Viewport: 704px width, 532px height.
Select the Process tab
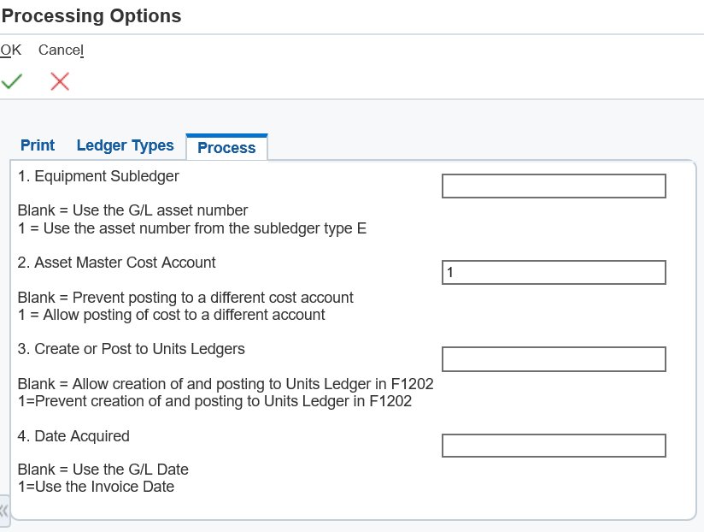coord(226,147)
